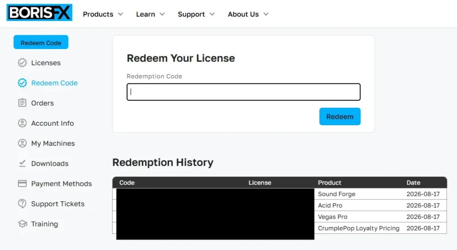Click the date in CrumplePop row

[423, 228]
